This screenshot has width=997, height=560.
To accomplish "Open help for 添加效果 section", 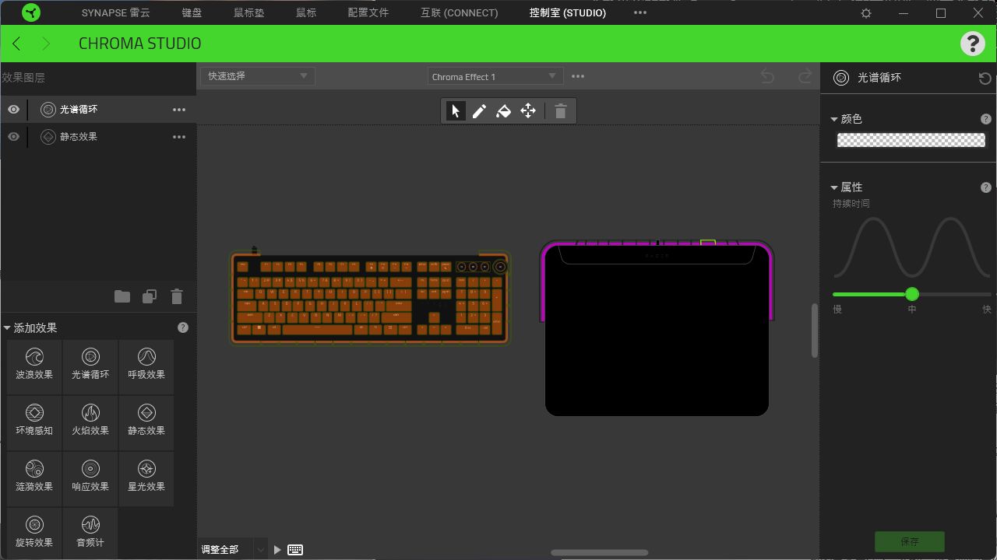I will click(x=183, y=327).
